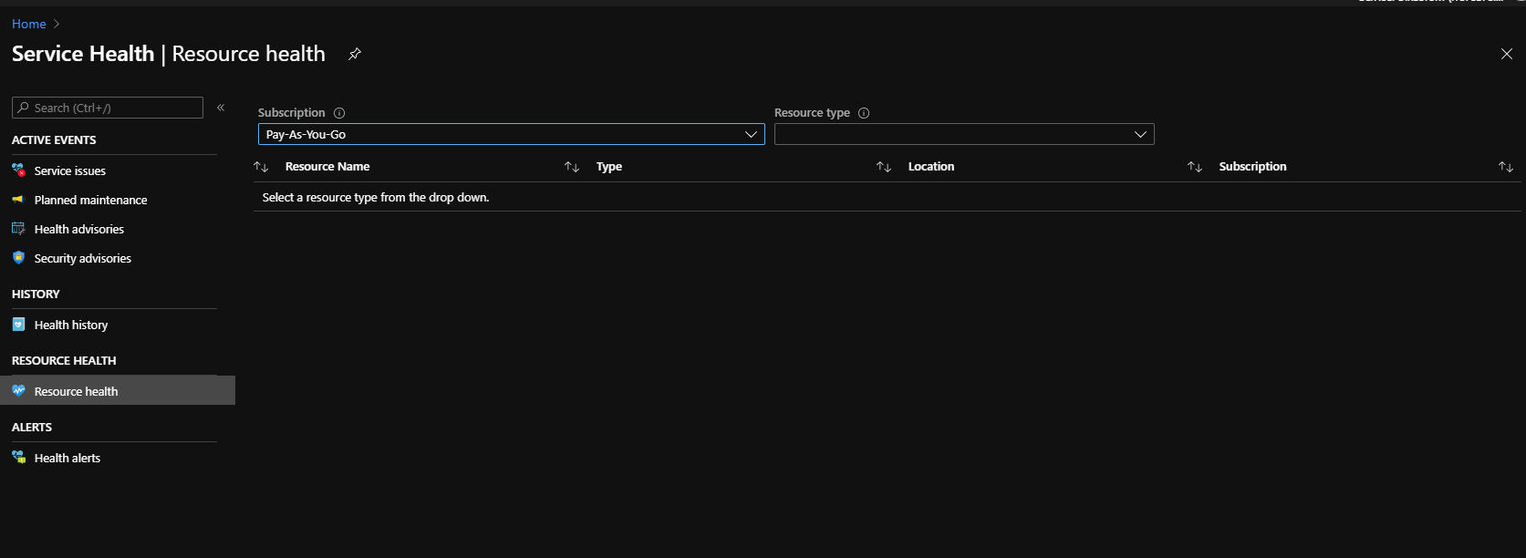Screen dimensions: 1526x558
Task: Click the Health history icon
Action: (18, 325)
